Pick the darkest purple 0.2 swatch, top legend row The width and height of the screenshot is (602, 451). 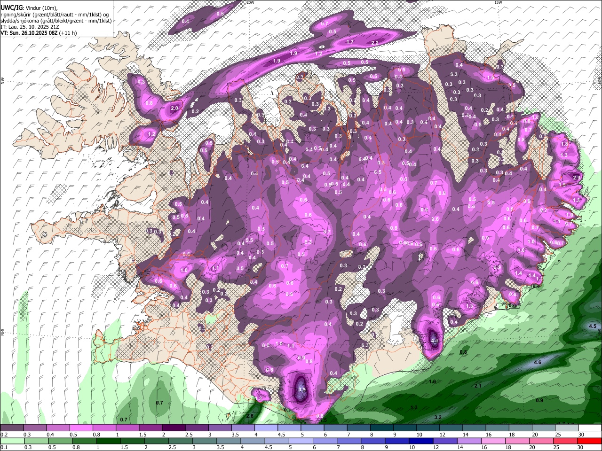pos(12,428)
